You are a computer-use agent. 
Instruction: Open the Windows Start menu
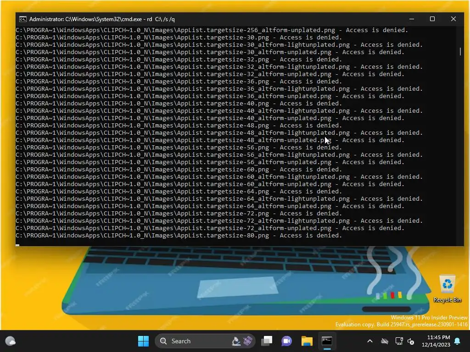[143, 341]
